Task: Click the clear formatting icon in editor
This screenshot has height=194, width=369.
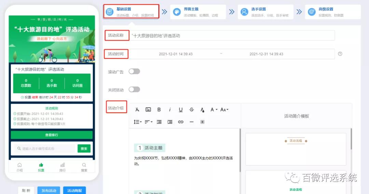Action: click(137, 109)
